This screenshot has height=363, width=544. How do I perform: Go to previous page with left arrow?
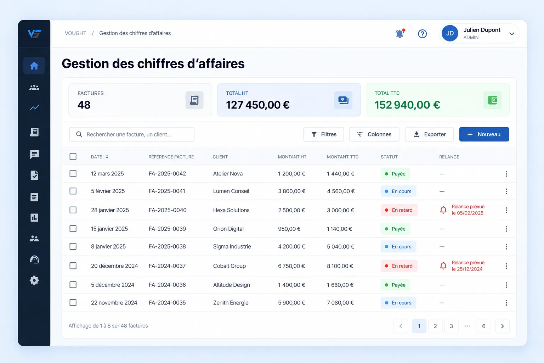401,326
